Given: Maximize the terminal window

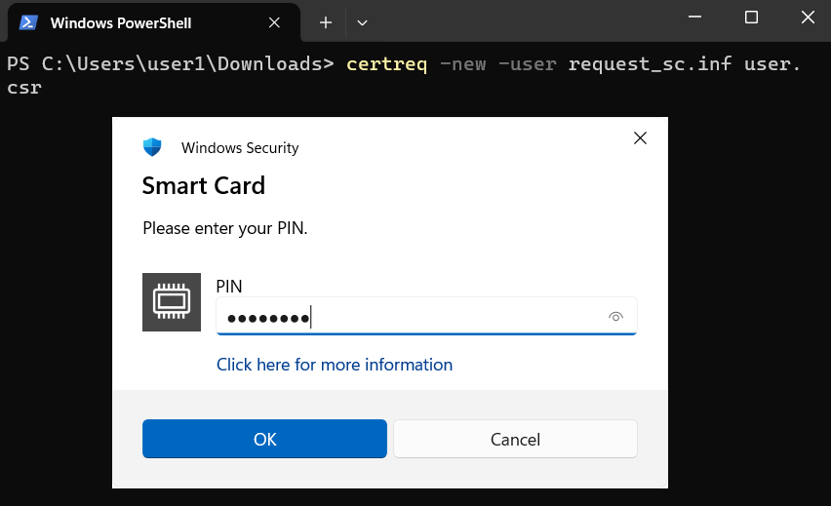Looking at the screenshot, I should [x=751, y=17].
